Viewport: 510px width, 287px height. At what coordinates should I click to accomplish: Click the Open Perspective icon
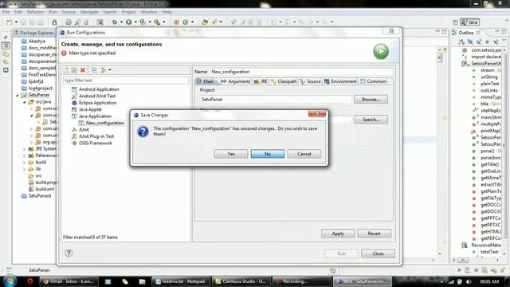[x=455, y=22]
